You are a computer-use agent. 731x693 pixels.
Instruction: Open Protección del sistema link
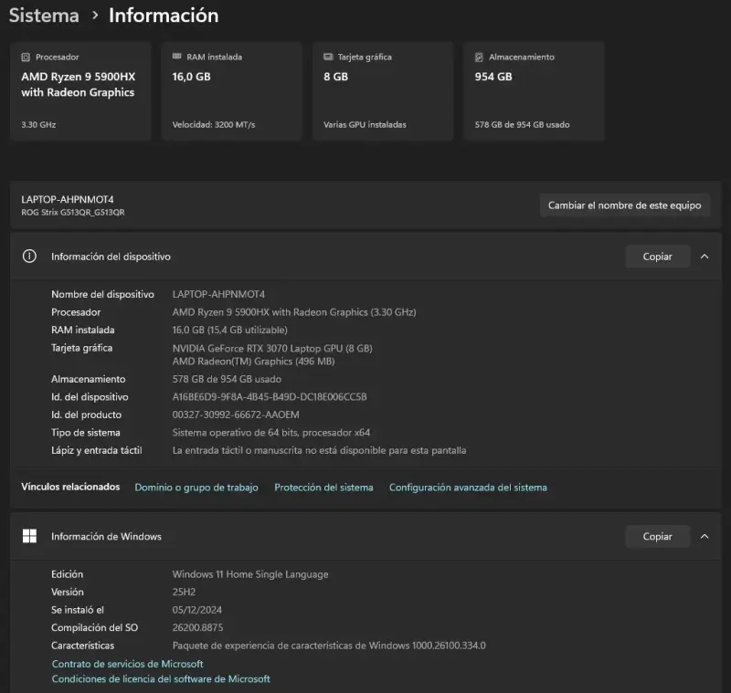pyautogui.click(x=323, y=488)
